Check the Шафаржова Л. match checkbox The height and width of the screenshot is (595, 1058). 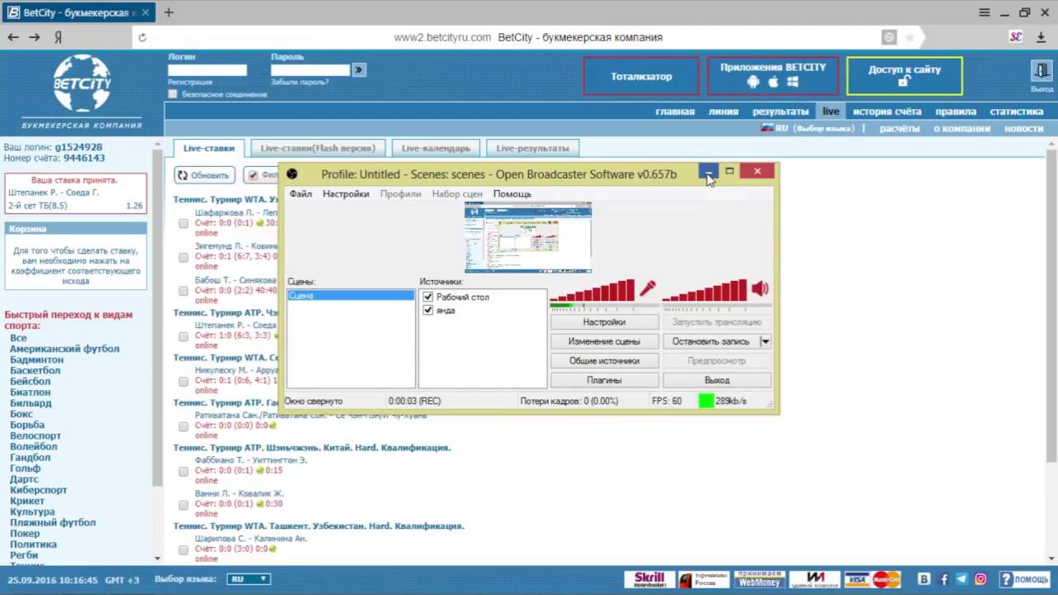pyautogui.click(x=183, y=223)
